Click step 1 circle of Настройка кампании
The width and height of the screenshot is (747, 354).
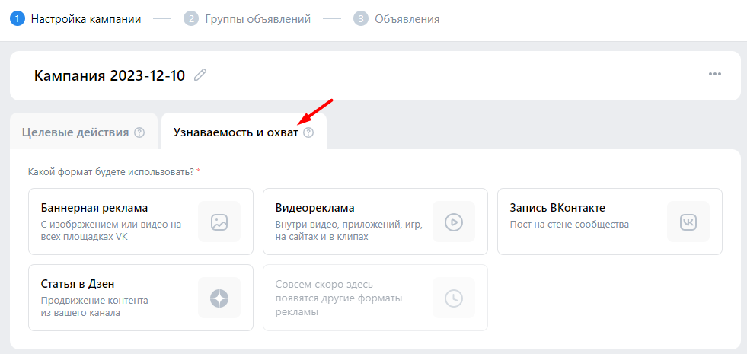tap(18, 19)
